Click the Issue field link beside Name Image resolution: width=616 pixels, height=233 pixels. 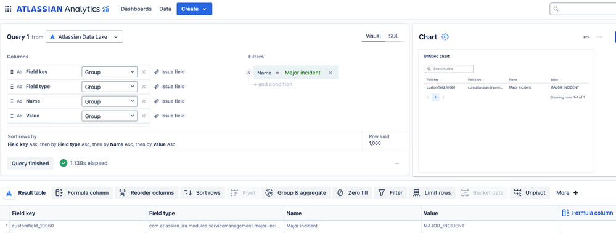coord(170,101)
